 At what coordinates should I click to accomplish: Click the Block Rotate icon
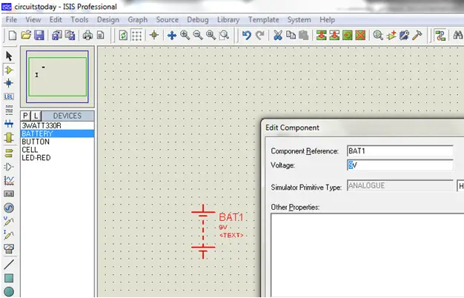348,36
